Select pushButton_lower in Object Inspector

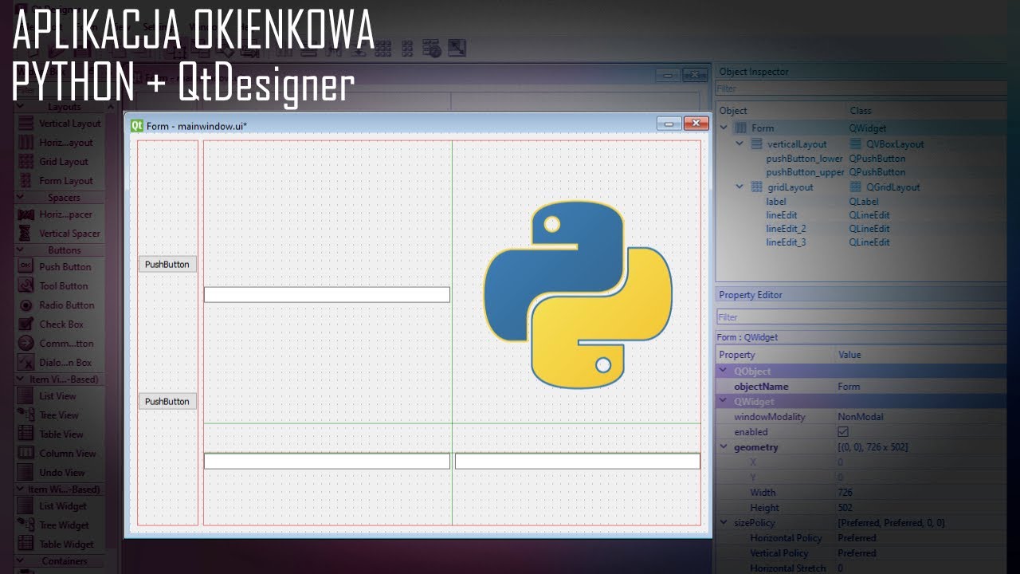(805, 159)
